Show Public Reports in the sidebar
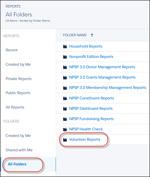The width and height of the screenshot is (150, 177). pyautogui.click(x=18, y=93)
